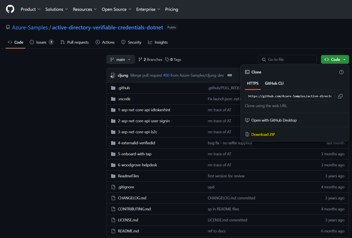Click the ellipsis next to the commit message
This screenshot has height=238, width=352.
[x=230, y=75]
